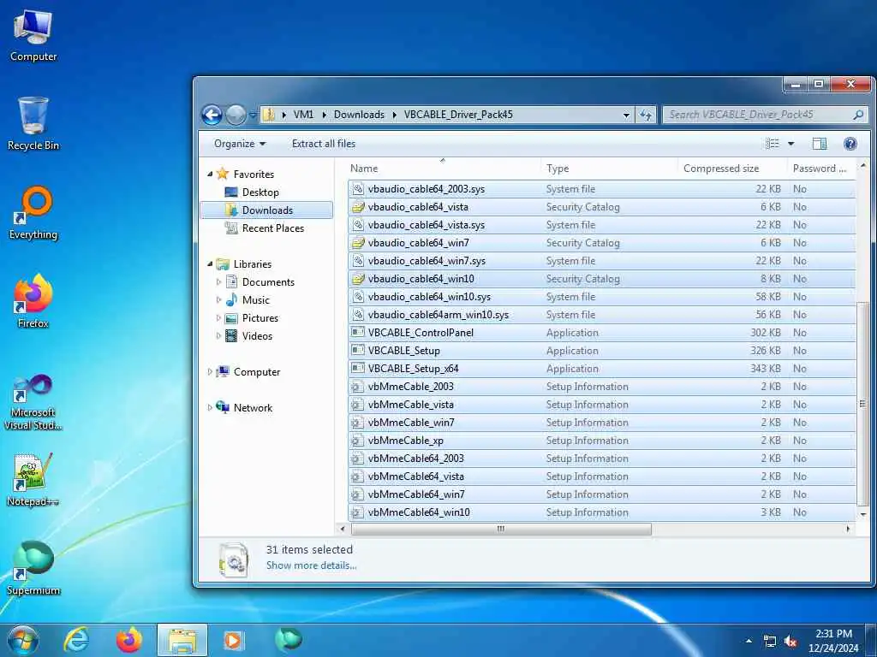Image resolution: width=877 pixels, height=657 pixels.
Task: Select Desktop in Favorites
Action: click(x=260, y=192)
